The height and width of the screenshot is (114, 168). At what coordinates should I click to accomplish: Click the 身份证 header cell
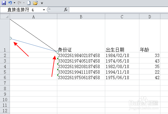coord(81,35)
